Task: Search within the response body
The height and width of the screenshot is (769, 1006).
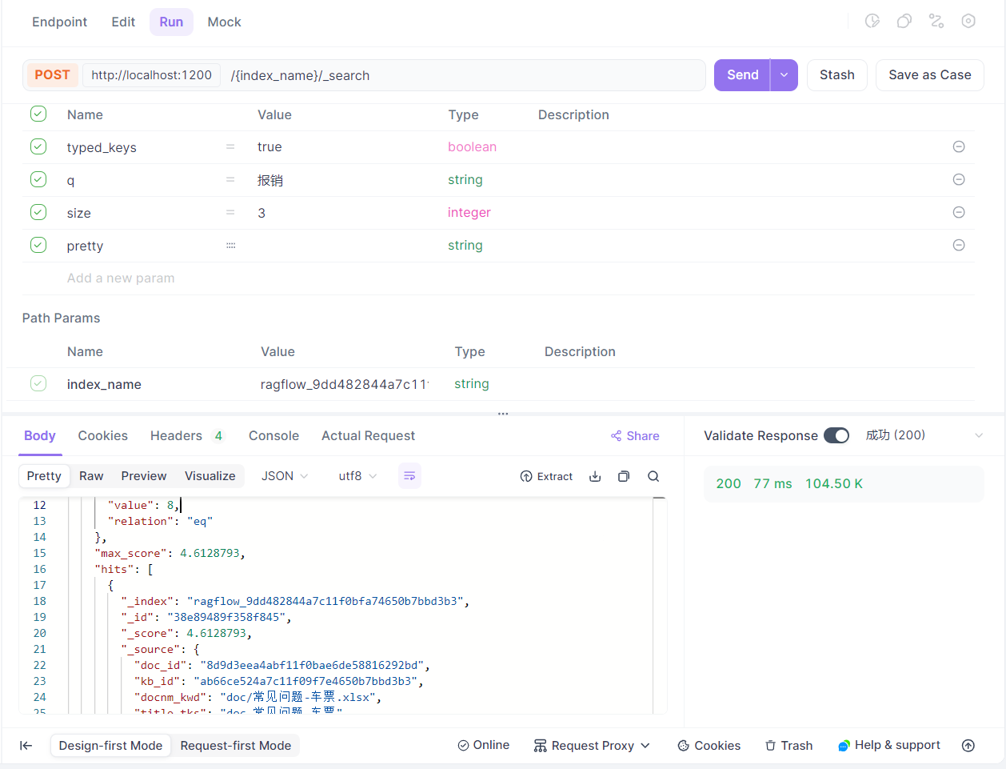Action: click(653, 476)
